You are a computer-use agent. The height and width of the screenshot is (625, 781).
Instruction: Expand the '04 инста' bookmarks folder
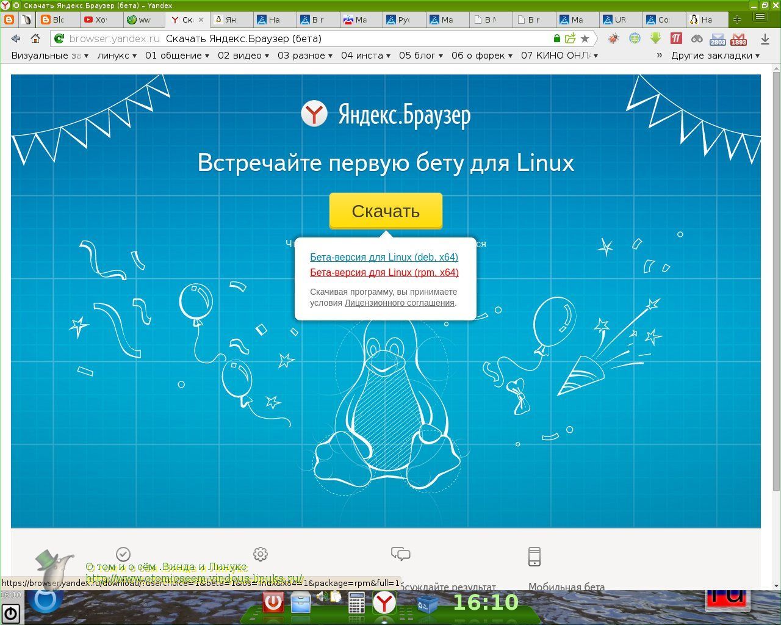[x=365, y=56]
